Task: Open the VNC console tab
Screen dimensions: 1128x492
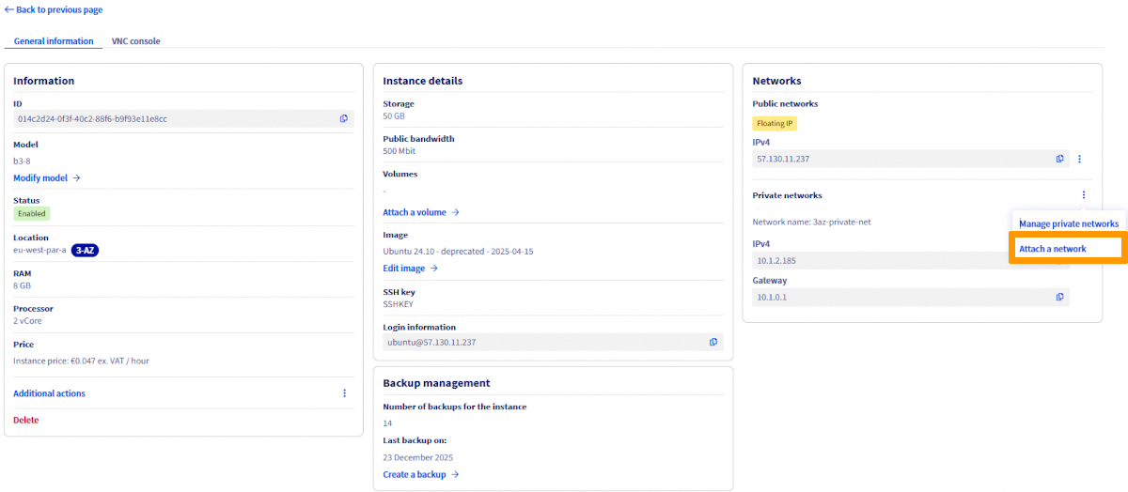Action: point(135,41)
